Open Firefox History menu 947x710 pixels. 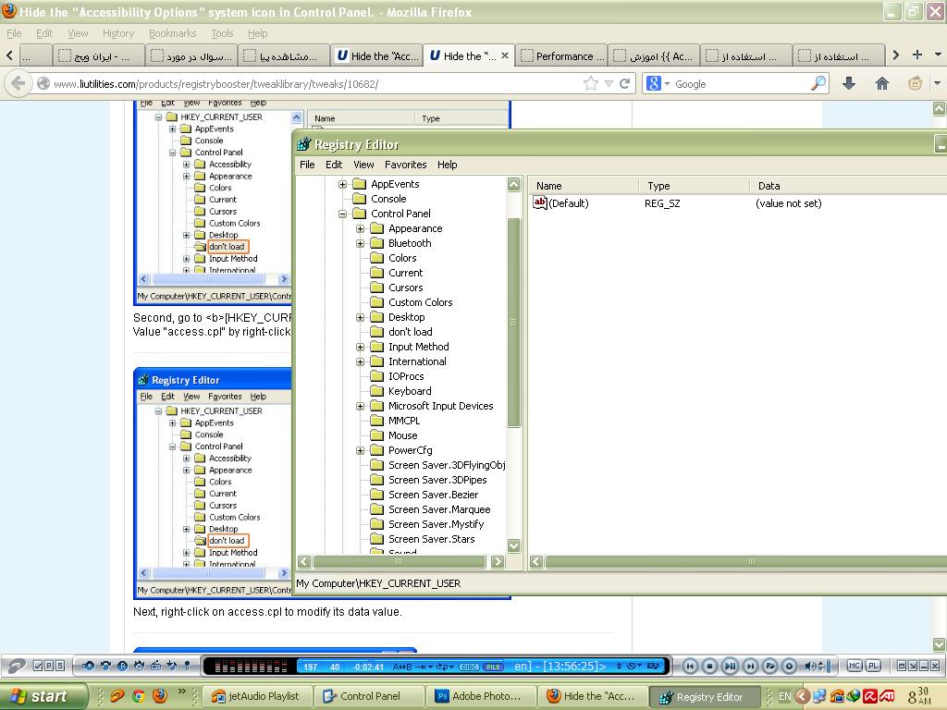point(118,33)
